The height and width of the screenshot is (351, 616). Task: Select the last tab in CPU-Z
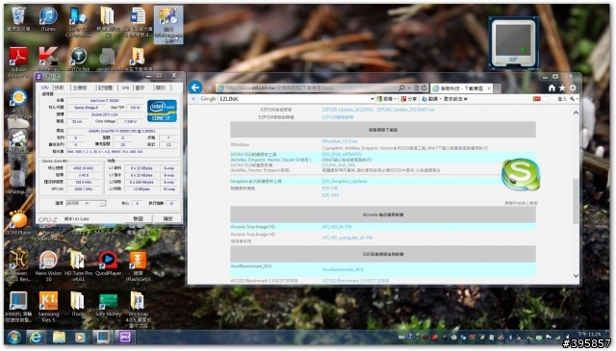click(x=161, y=88)
